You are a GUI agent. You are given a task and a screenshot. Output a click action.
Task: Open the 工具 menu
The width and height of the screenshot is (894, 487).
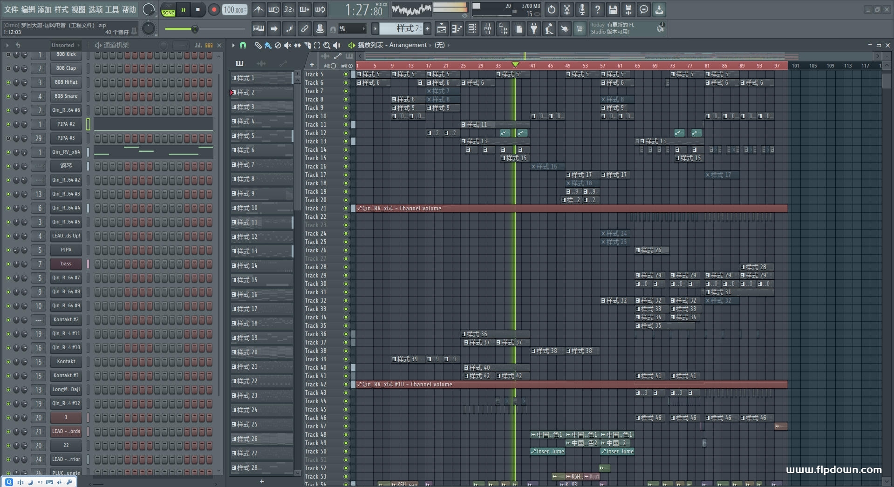tap(112, 9)
